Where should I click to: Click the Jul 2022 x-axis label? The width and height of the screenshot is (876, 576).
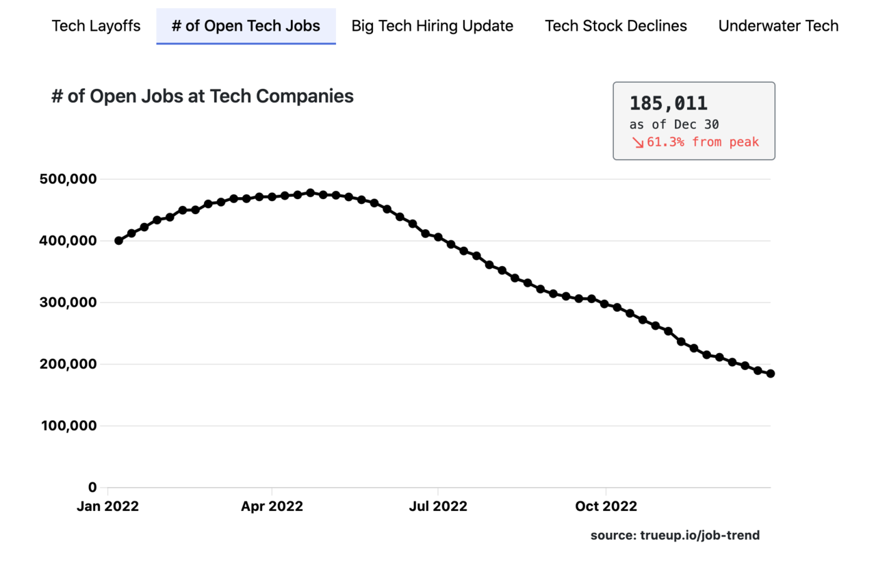437,507
